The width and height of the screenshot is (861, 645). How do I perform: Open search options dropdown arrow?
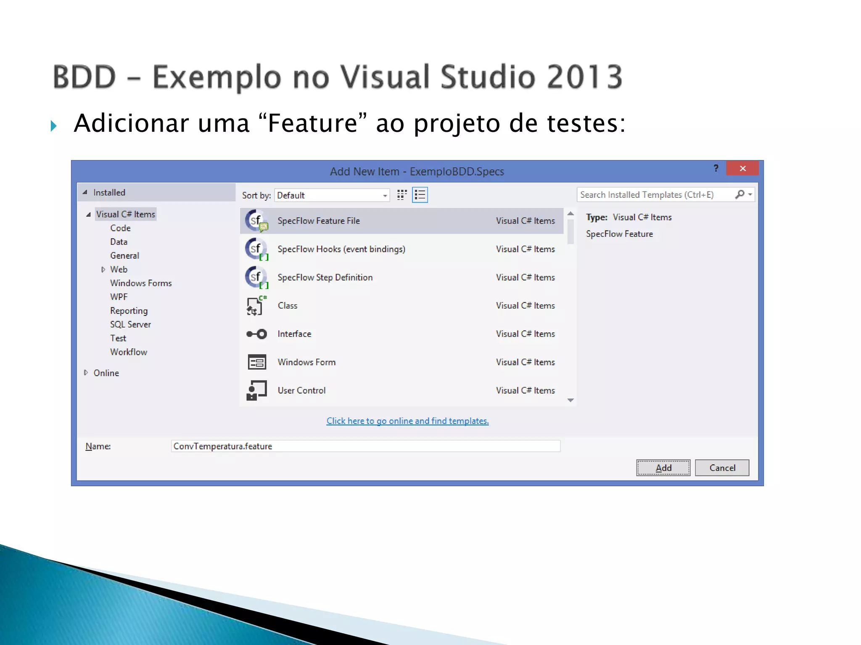point(750,194)
